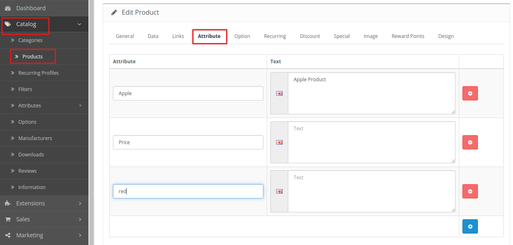Screen dimensions: 513x245
Task: Click the Price attribute input field
Action: coord(188,143)
